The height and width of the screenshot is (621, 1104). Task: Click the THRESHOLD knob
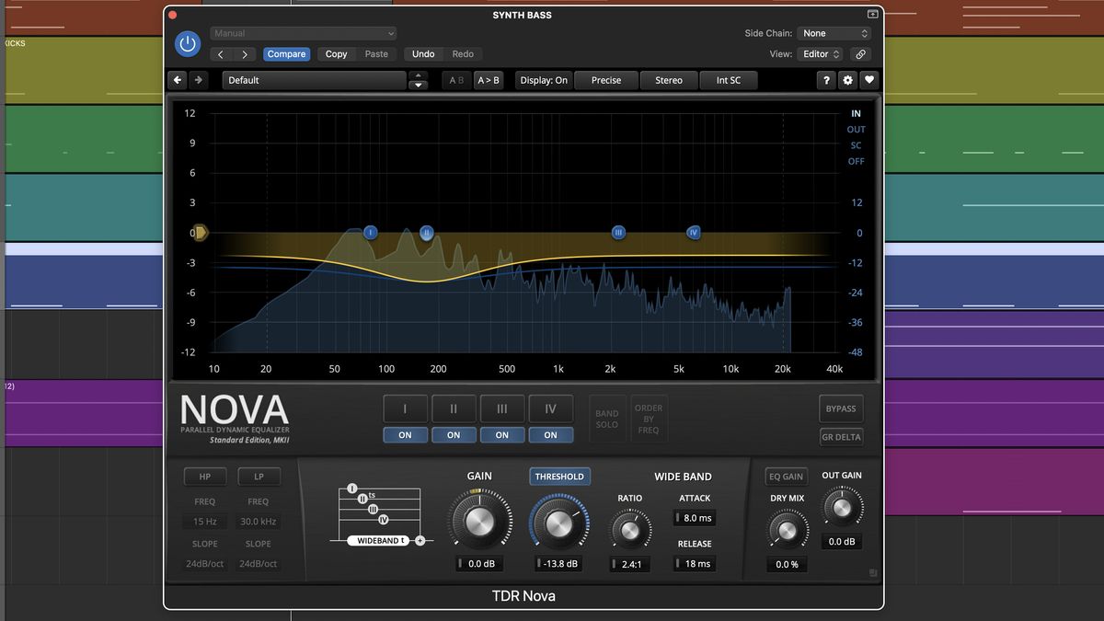559,523
